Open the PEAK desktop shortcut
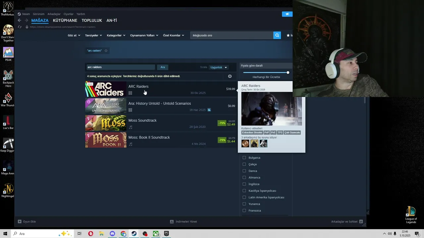Viewport: 424px width, 238px height. pyautogui.click(x=8, y=54)
